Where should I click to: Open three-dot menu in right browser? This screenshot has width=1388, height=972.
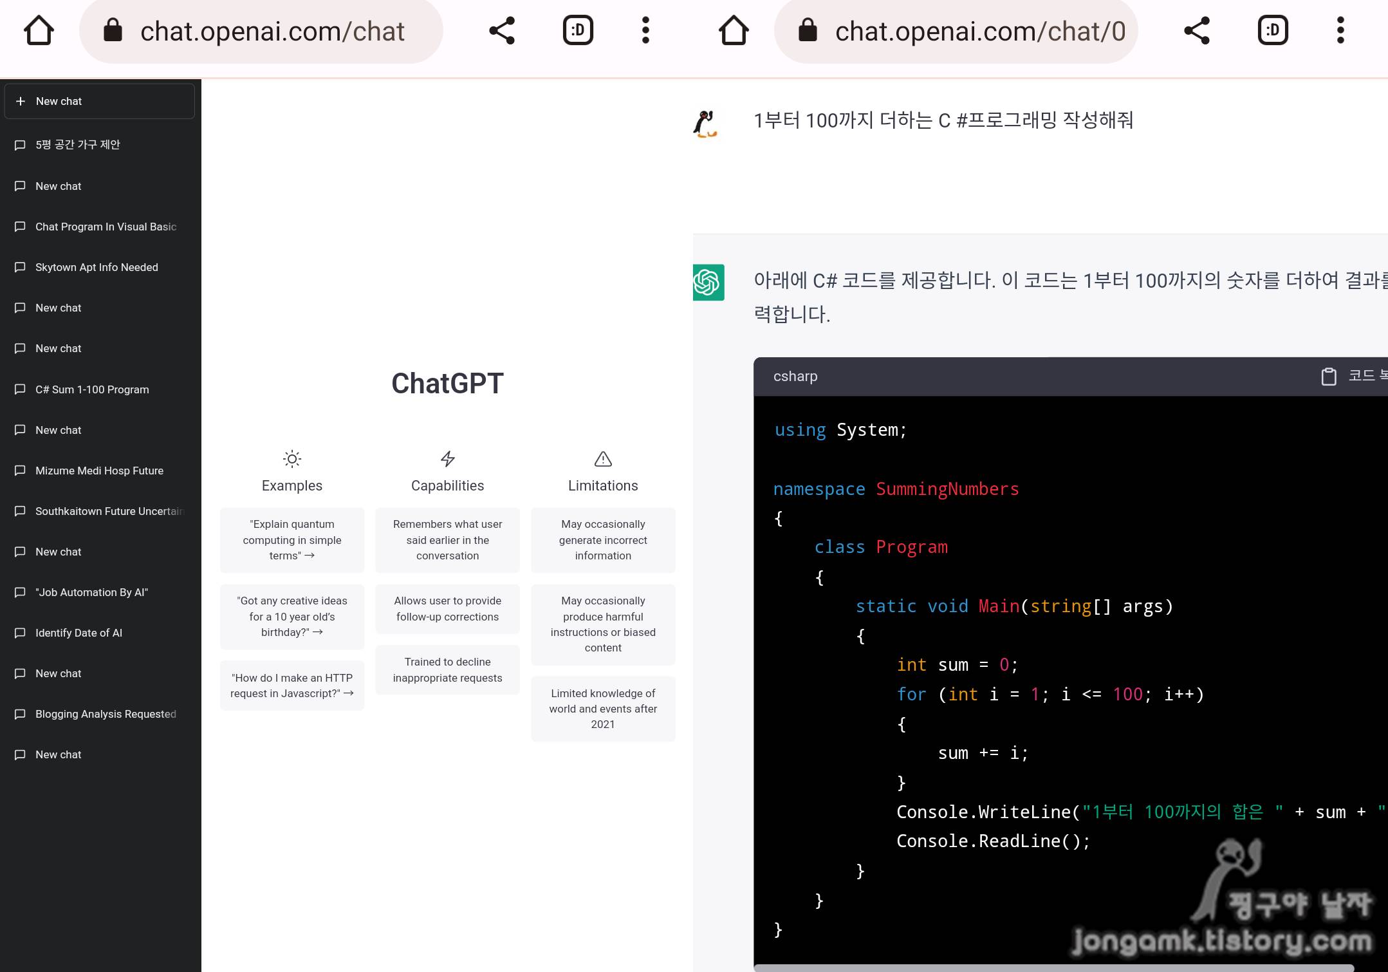(x=1340, y=30)
